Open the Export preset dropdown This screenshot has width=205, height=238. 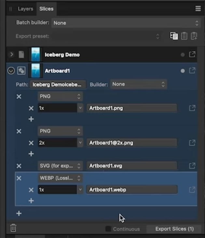pos(106,36)
